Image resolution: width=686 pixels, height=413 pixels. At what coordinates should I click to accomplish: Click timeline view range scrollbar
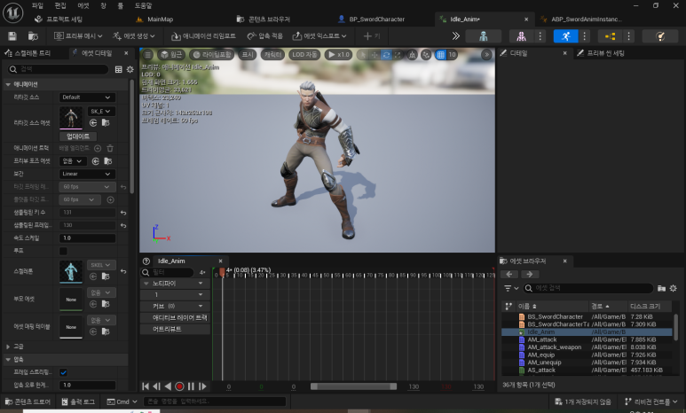[x=353, y=386]
